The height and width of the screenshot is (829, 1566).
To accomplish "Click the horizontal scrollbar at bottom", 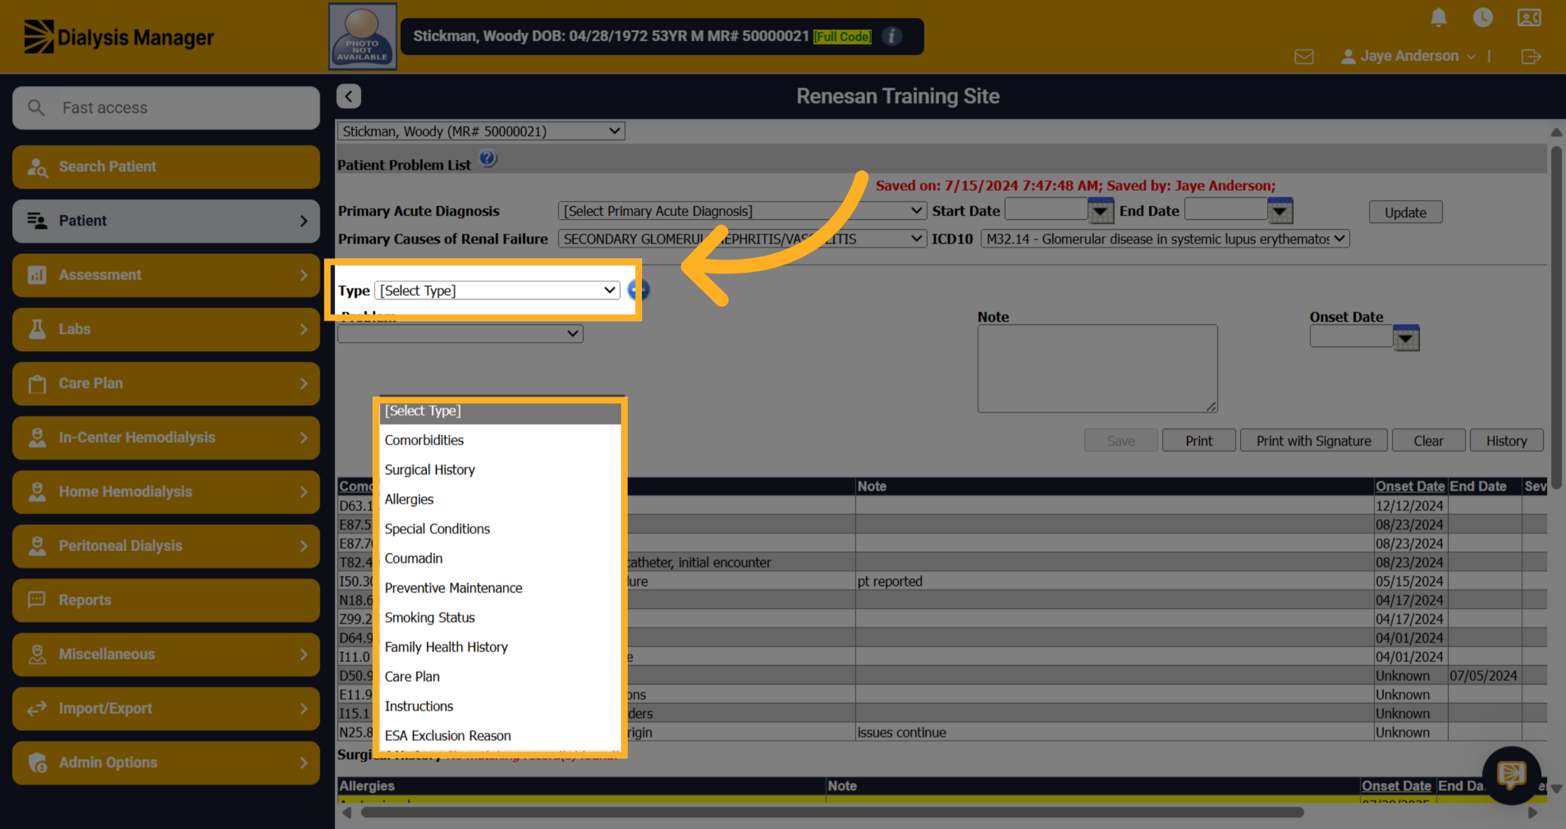I will (x=832, y=812).
